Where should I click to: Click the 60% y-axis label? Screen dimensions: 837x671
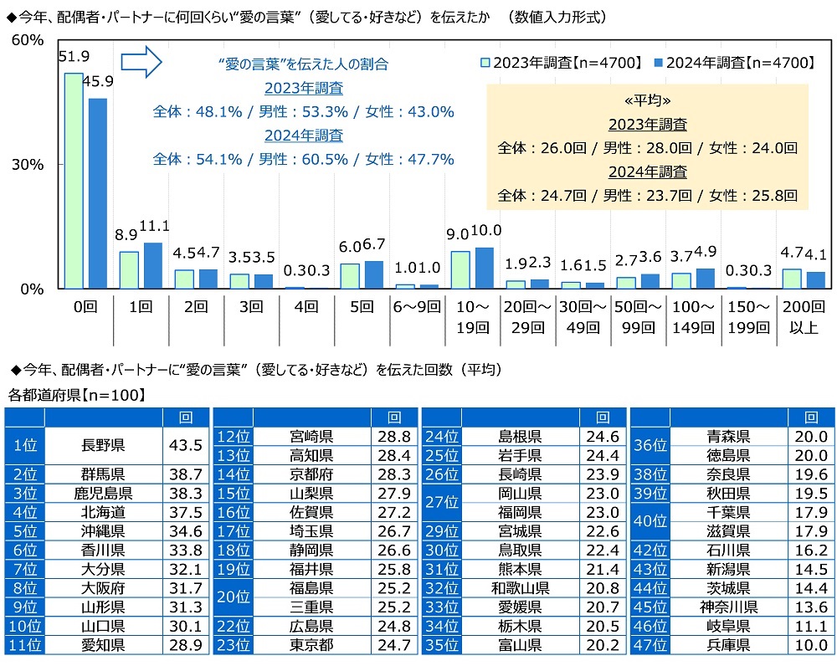point(27,40)
